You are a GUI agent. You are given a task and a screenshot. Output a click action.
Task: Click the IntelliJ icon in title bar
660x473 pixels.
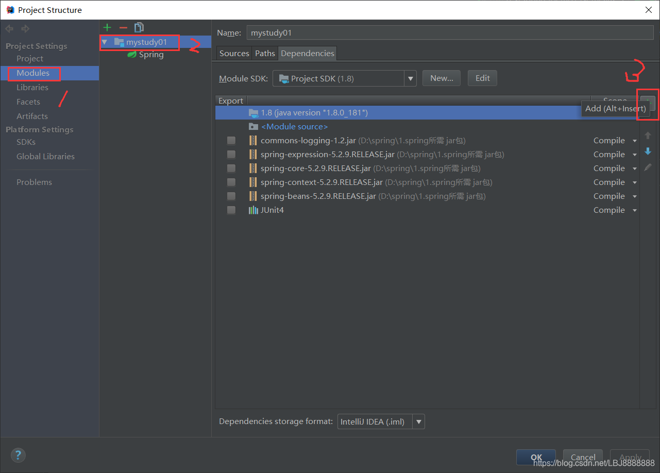pyautogui.click(x=10, y=10)
